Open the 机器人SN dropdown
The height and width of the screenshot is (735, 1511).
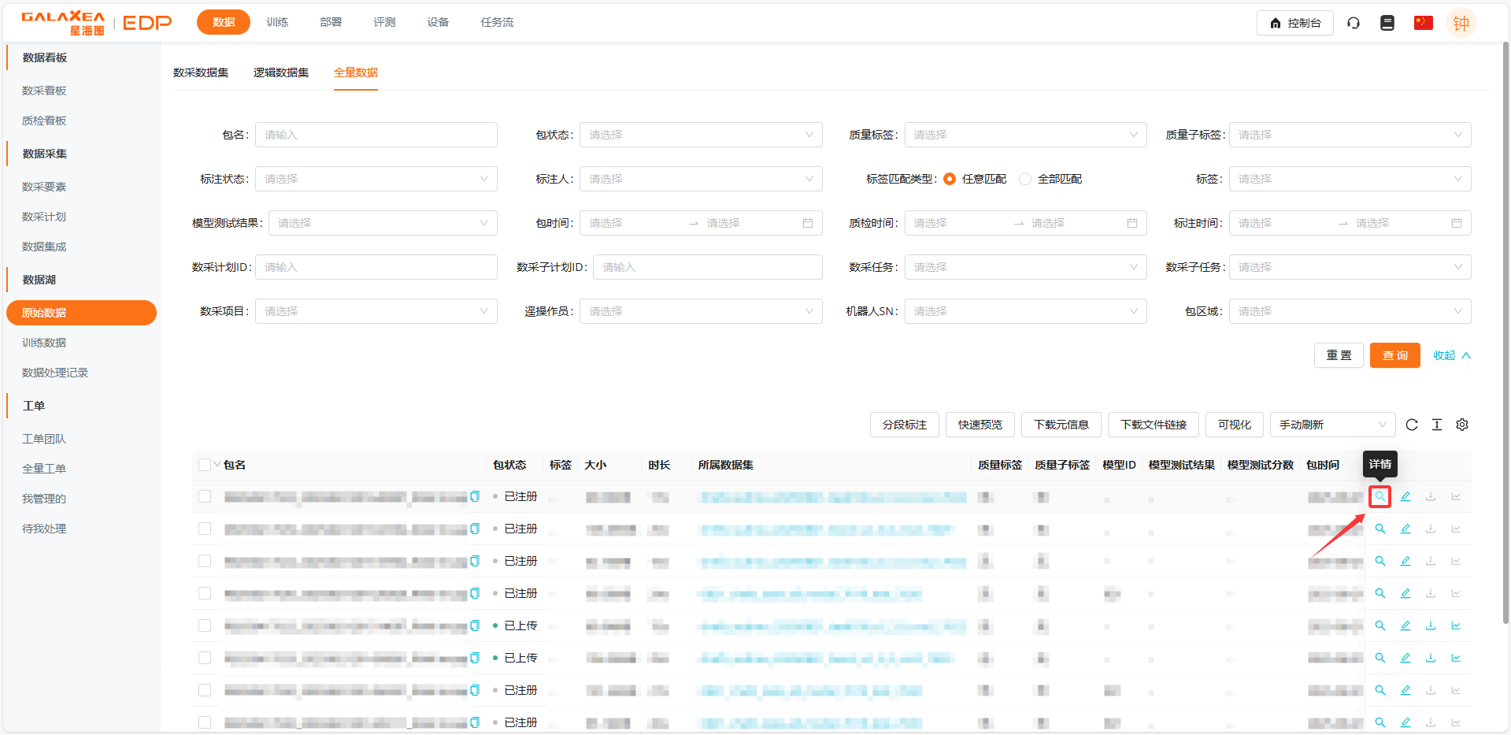coord(1025,311)
